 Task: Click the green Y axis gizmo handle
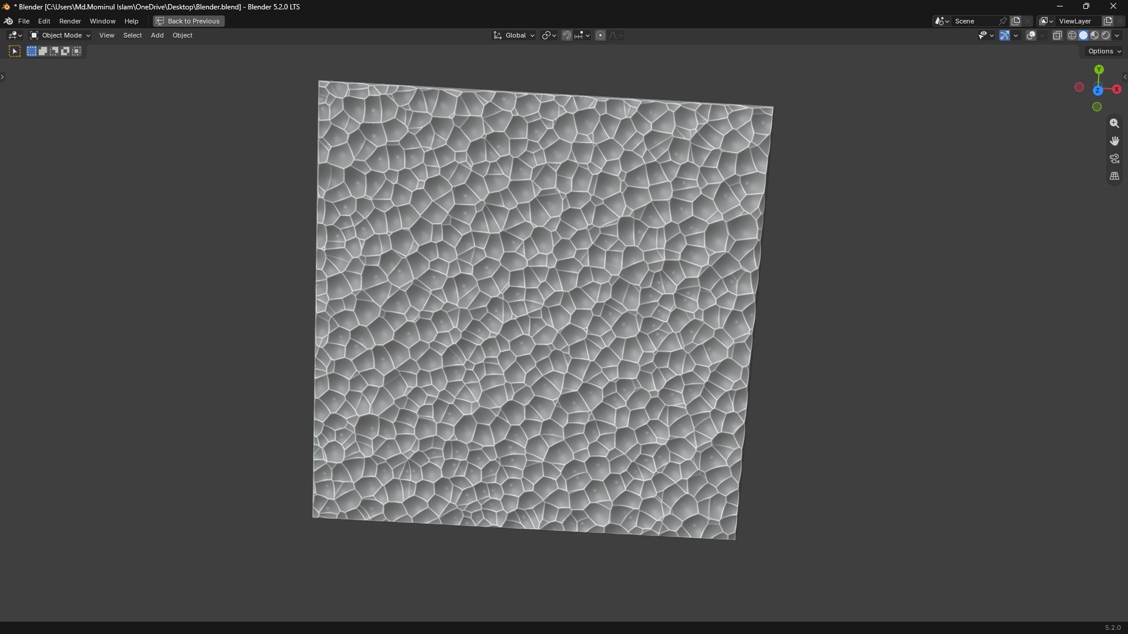tap(1099, 69)
